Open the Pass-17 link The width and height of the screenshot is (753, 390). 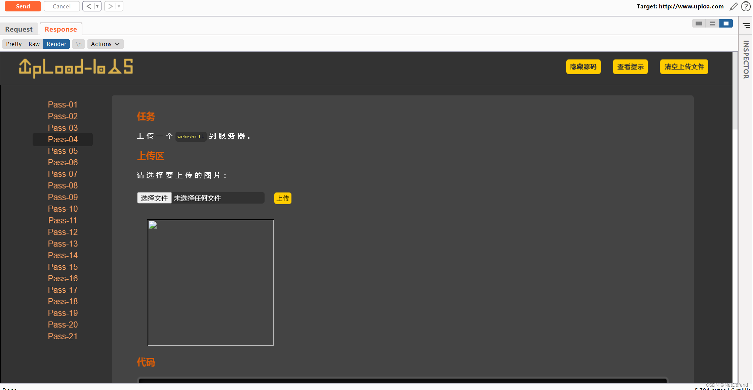[63, 290]
